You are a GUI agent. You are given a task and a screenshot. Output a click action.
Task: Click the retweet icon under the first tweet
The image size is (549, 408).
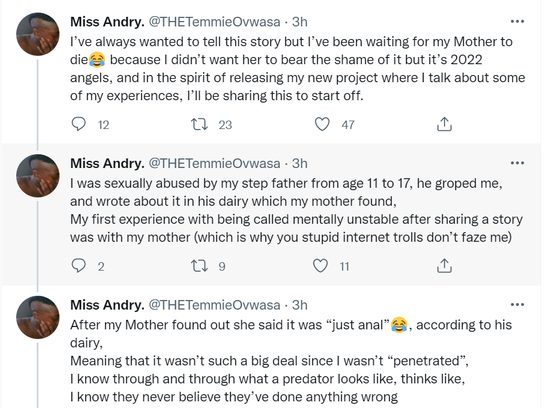point(200,124)
